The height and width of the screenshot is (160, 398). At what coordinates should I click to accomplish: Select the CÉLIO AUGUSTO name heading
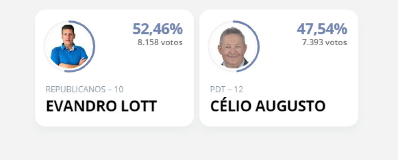(x=268, y=106)
